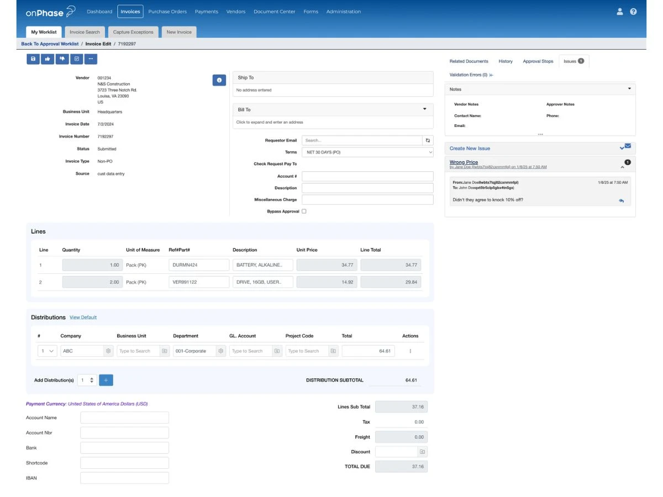
Task: Open lookup icon for Business Unit distribution
Action: point(165,351)
